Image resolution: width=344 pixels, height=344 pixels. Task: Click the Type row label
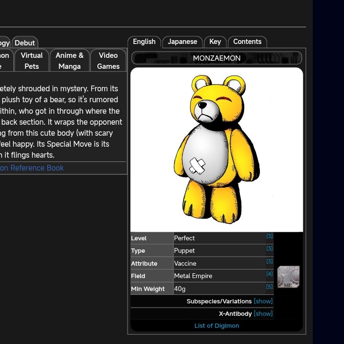(138, 251)
